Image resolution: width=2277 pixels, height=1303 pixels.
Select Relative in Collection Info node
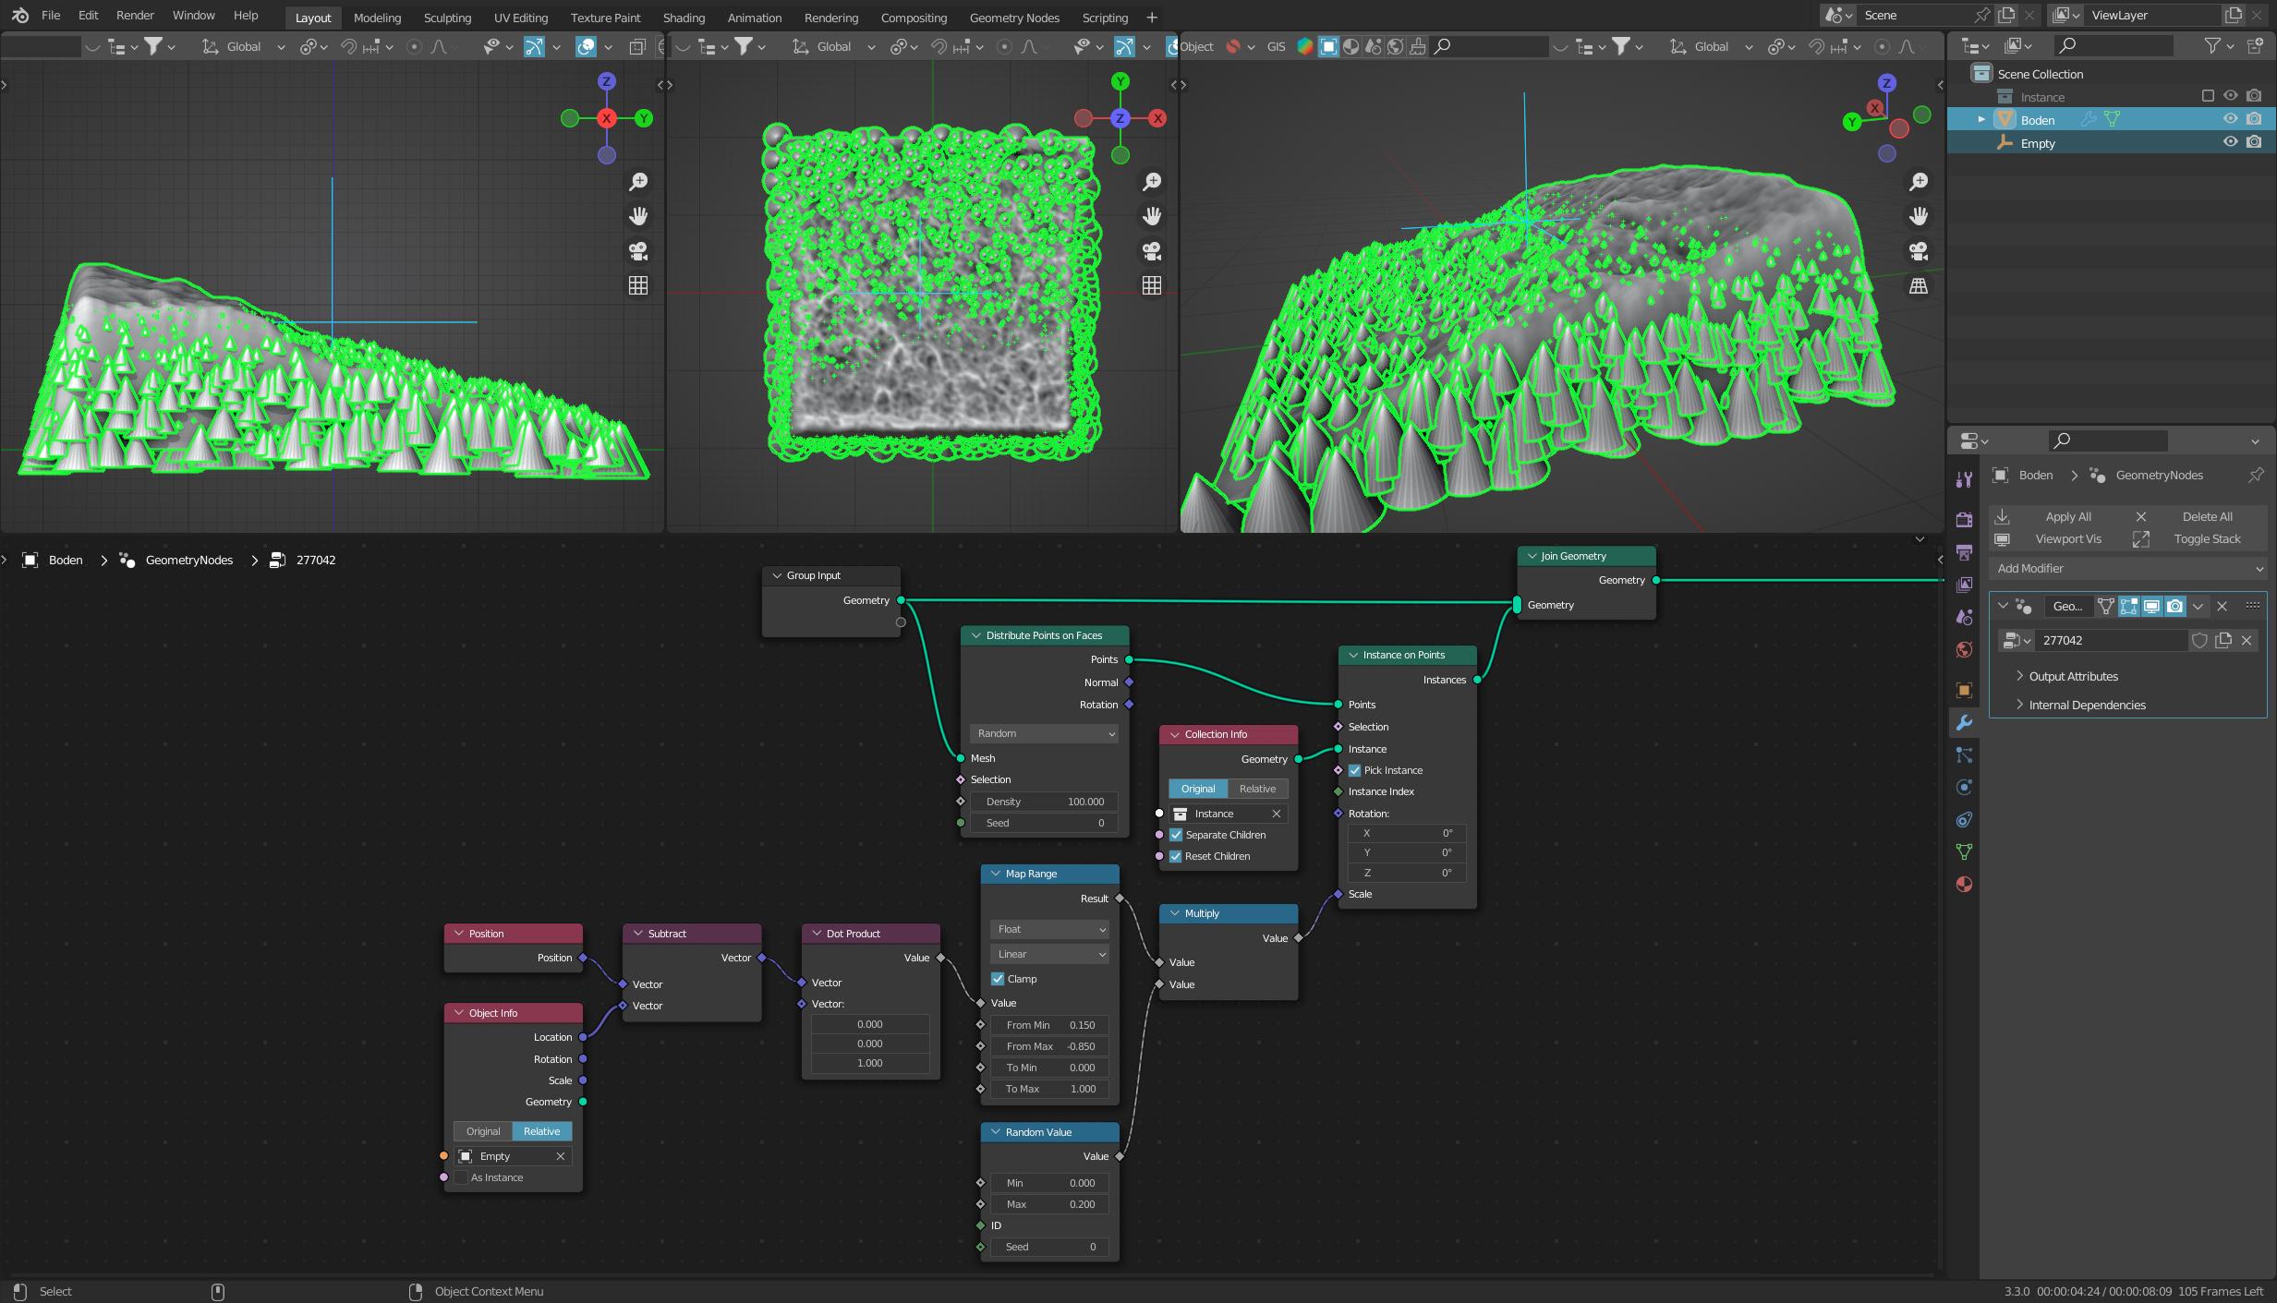(x=1257, y=789)
